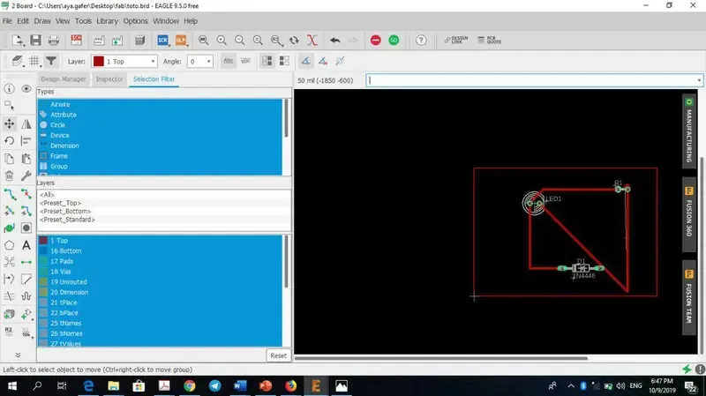Click the Reset button
The width and height of the screenshot is (706, 396).
point(278,355)
